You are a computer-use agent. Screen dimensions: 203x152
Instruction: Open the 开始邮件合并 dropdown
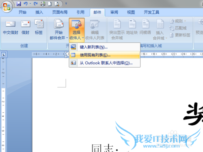(58, 30)
